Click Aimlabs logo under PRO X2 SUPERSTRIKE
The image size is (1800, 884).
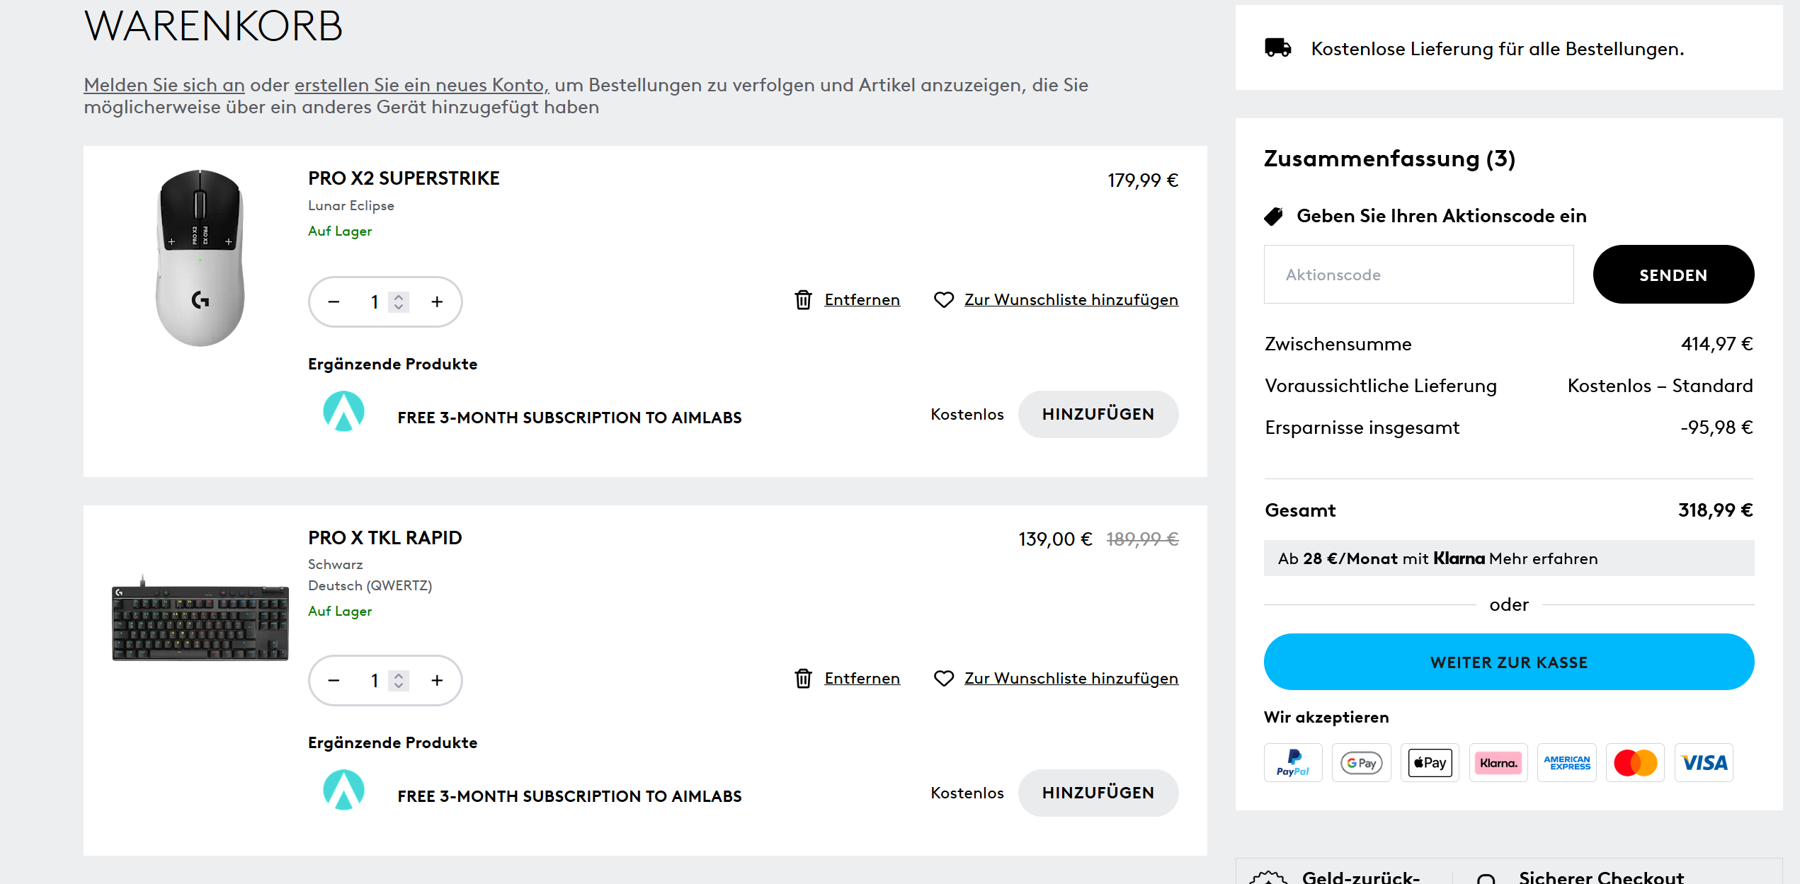pyautogui.click(x=343, y=413)
